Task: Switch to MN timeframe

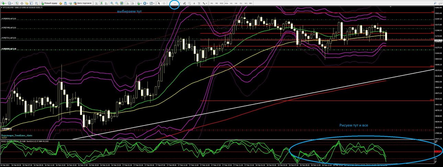Action: 251,3
